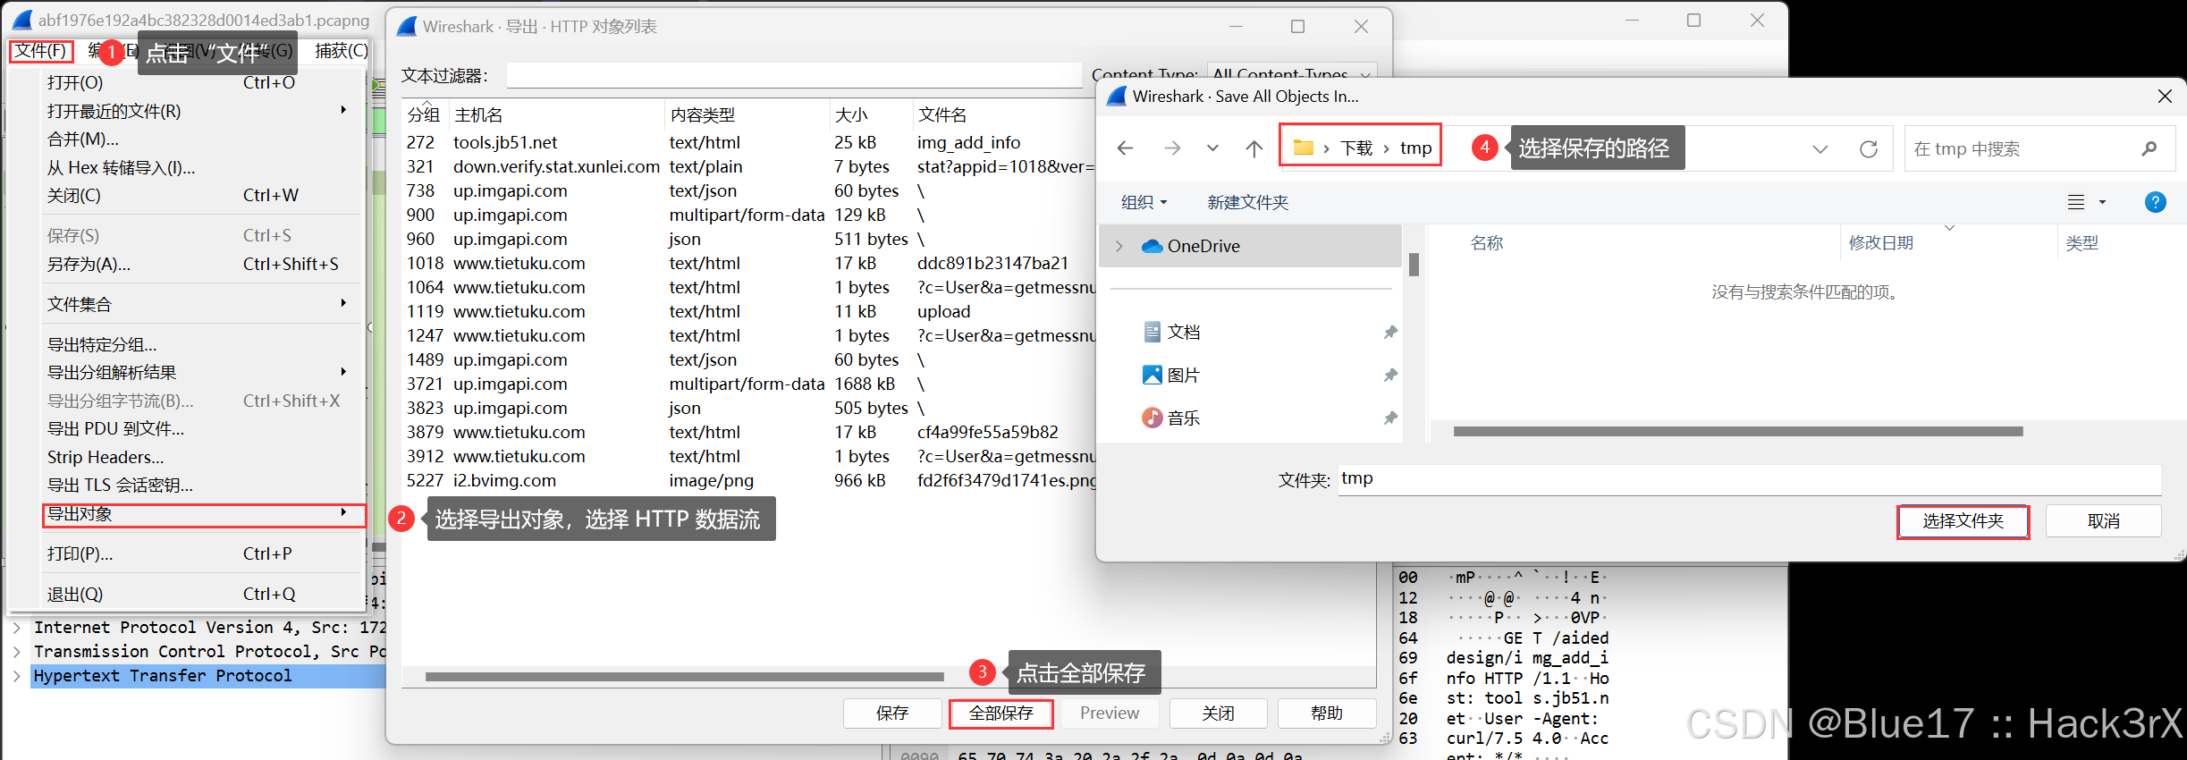2187x760 pixels.
Task: Unpin 文档 using its pin icon
Action: pos(1390,332)
